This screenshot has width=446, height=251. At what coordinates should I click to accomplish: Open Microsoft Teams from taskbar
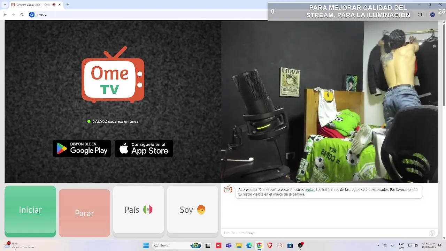pos(229,245)
